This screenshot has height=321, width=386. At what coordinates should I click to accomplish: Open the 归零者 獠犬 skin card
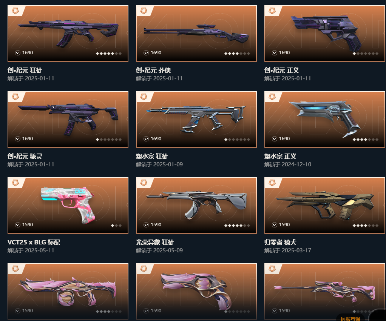click(325, 206)
